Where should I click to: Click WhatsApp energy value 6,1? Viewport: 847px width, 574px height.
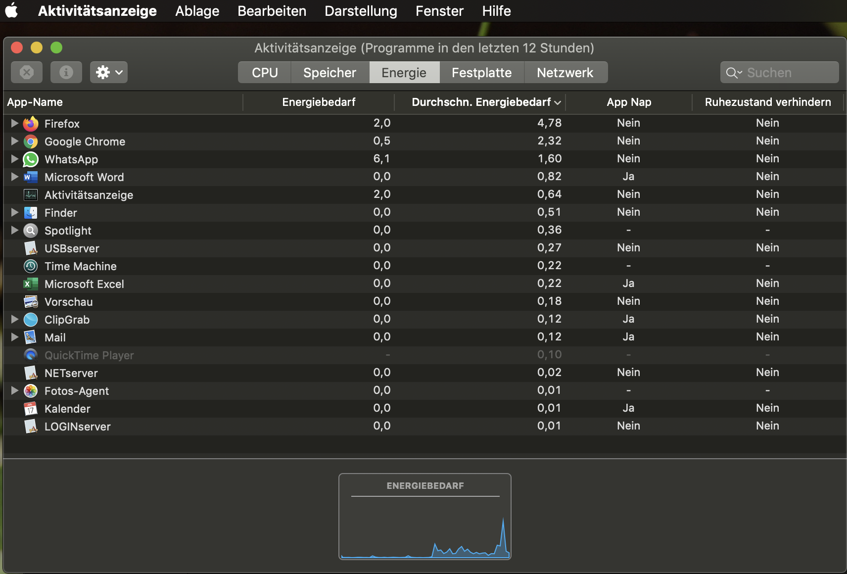click(x=382, y=159)
